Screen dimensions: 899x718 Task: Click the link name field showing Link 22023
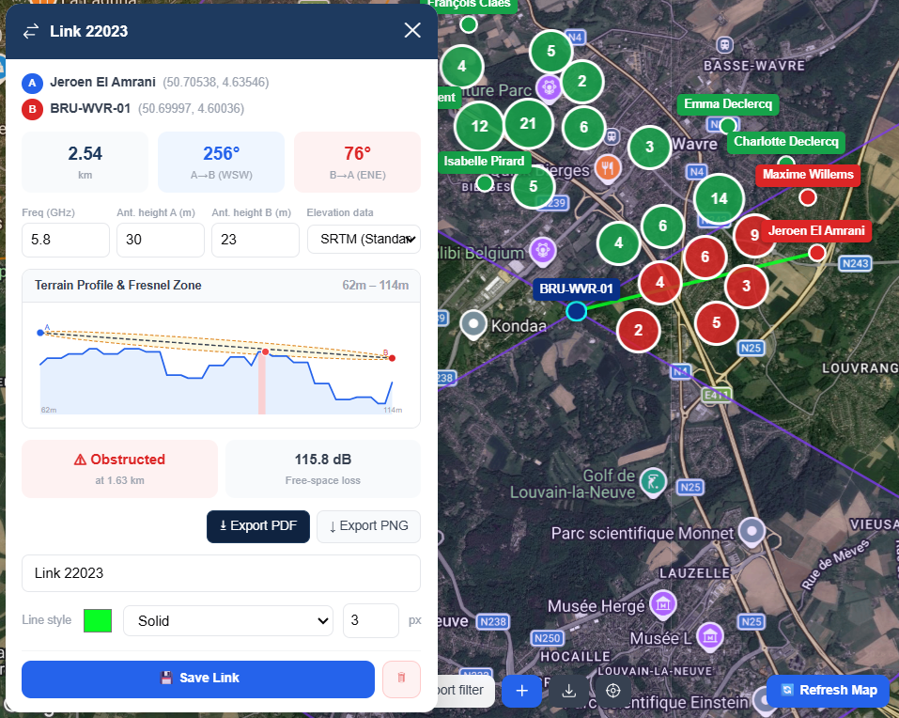click(x=222, y=573)
